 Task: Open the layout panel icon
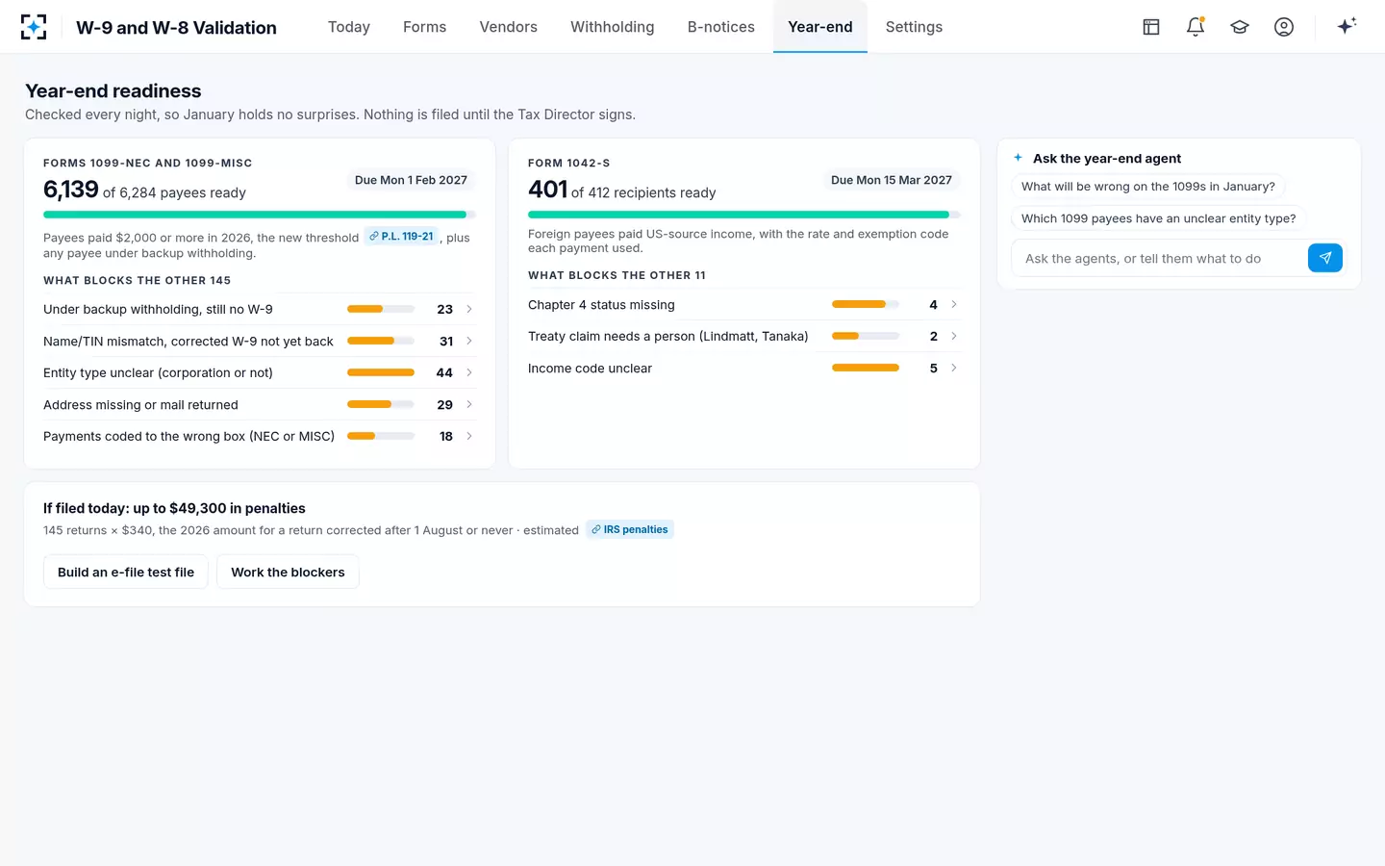click(x=1151, y=27)
